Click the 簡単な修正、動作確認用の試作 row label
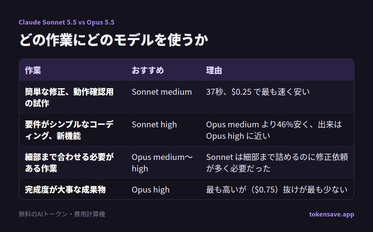The height and width of the screenshot is (232, 373). (69, 98)
